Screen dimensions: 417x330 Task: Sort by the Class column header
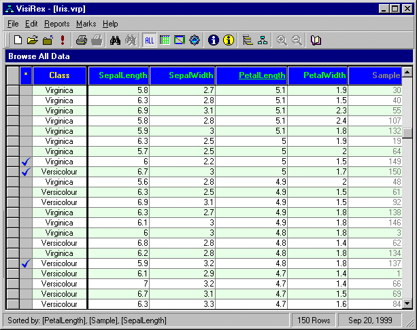click(x=59, y=75)
